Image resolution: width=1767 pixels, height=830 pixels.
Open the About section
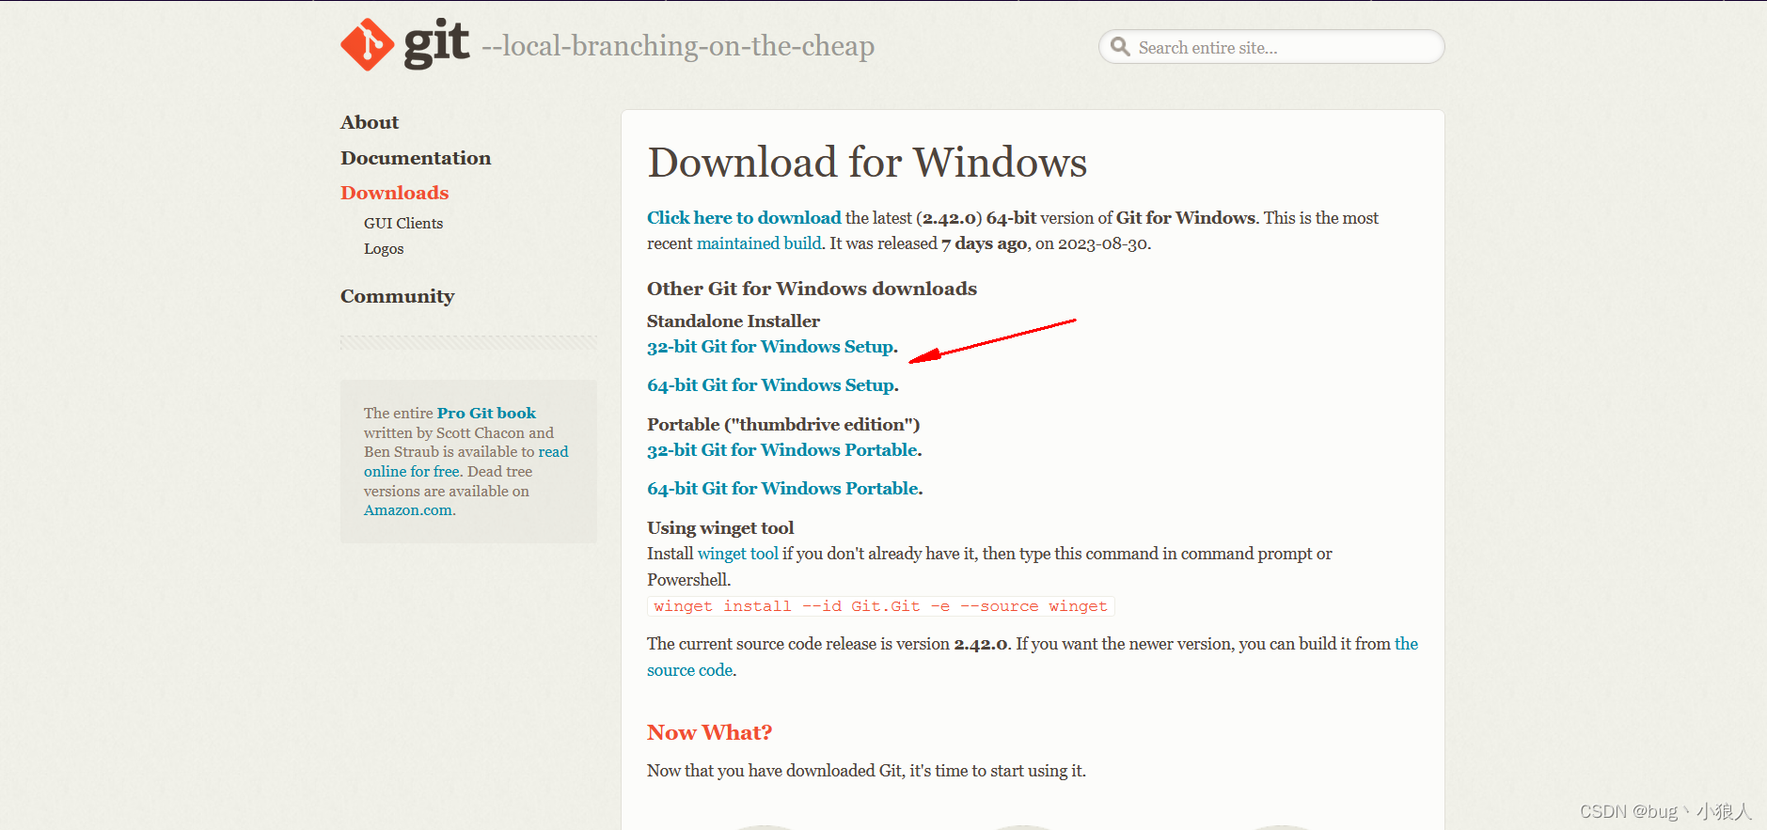(370, 122)
